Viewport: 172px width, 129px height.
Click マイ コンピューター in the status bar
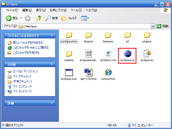[142, 125]
